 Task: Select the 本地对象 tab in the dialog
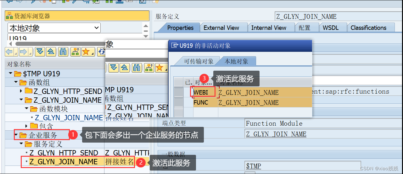point(236,61)
